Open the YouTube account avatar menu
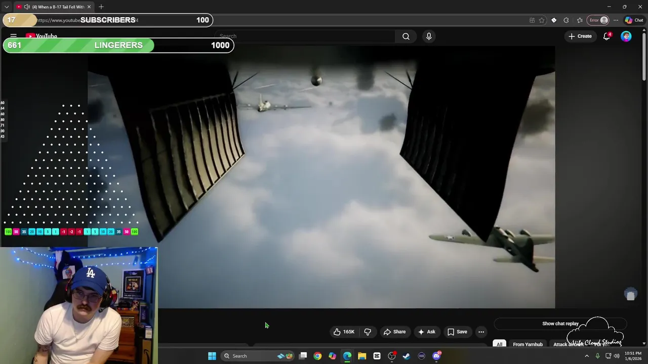This screenshot has height=364, width=648. pos(626,36)
